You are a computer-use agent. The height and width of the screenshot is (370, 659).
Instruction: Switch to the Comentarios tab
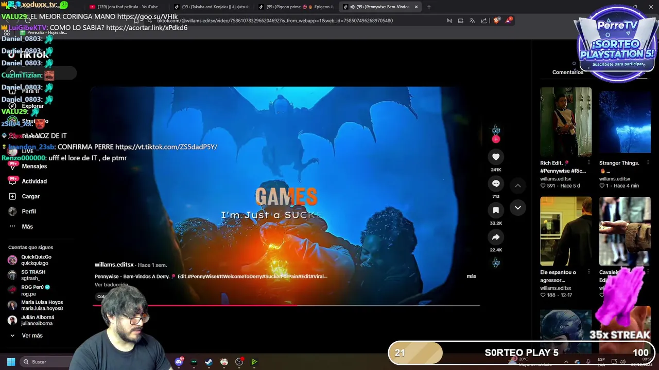[568, 72]
